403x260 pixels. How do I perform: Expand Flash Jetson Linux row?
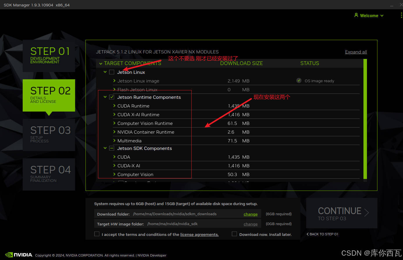pos(114,89)
